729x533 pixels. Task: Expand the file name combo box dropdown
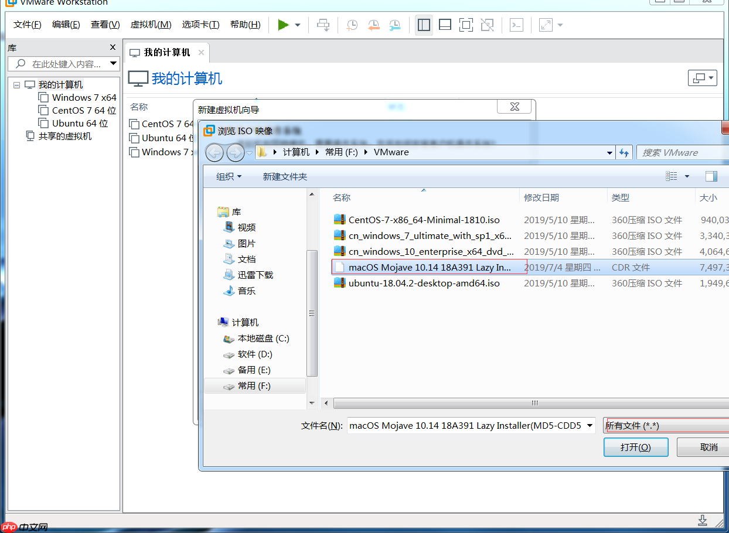click(589, 426)
